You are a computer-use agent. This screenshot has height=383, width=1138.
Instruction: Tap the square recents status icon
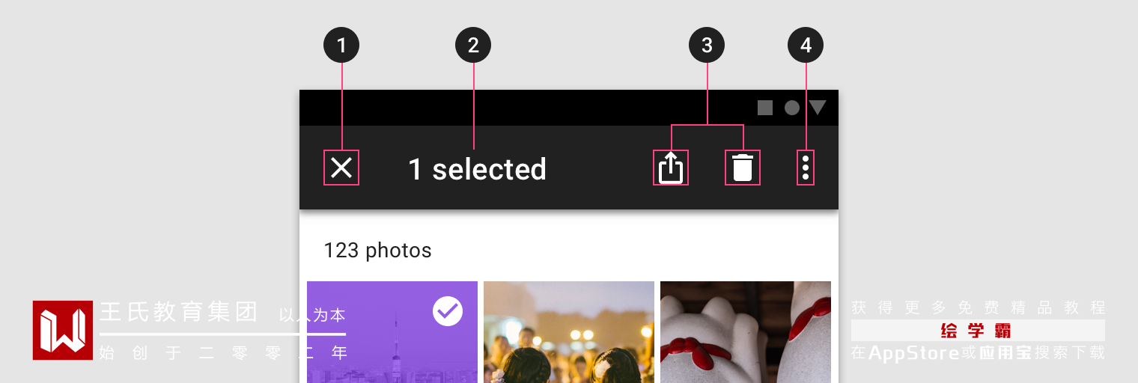[765, 108]
